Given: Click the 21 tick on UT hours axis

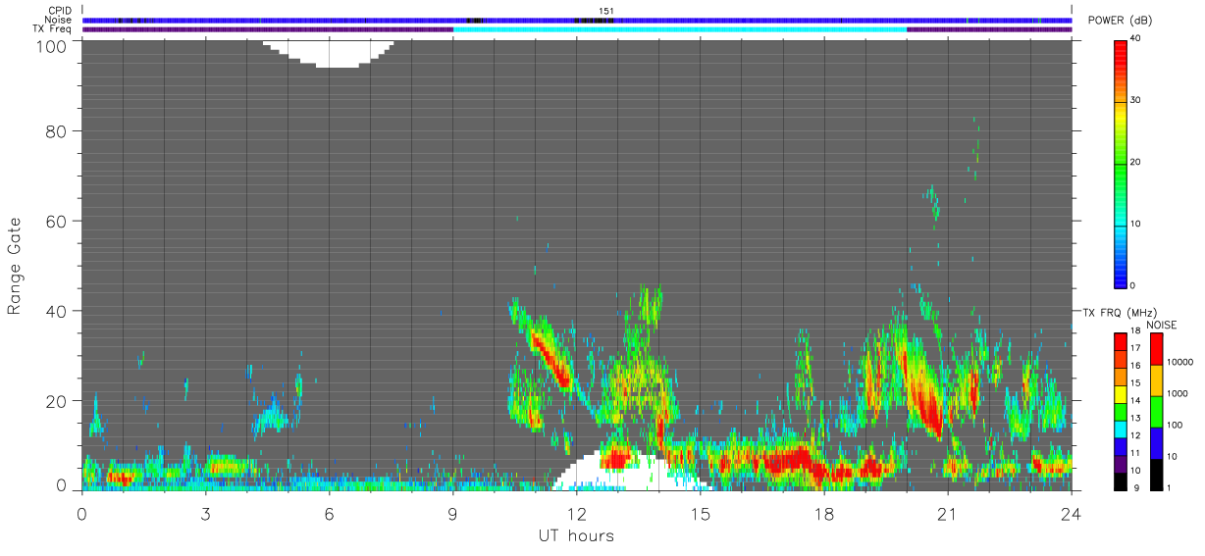Looking at the screenshot, I should pos(947,514).
